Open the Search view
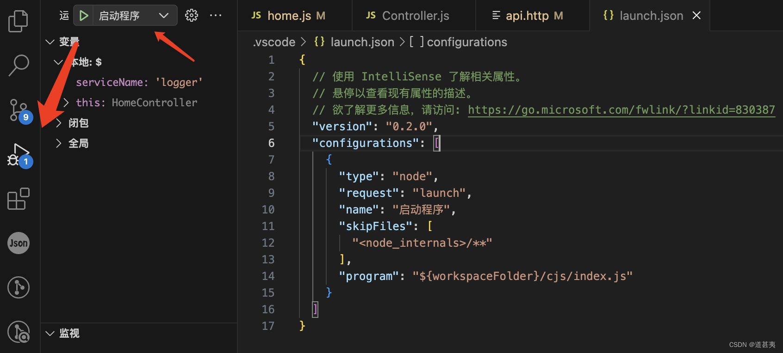 tap(19, 66)
